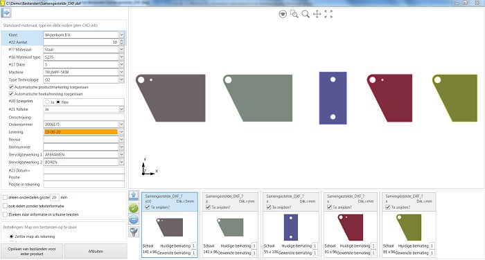
Task: Click the green checkmark select-all icon
Action: [x=134, y=208]
